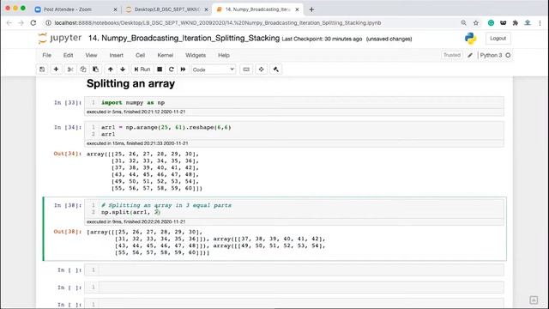
Task: Click the np.split code cell
Action: click(294, 209)
